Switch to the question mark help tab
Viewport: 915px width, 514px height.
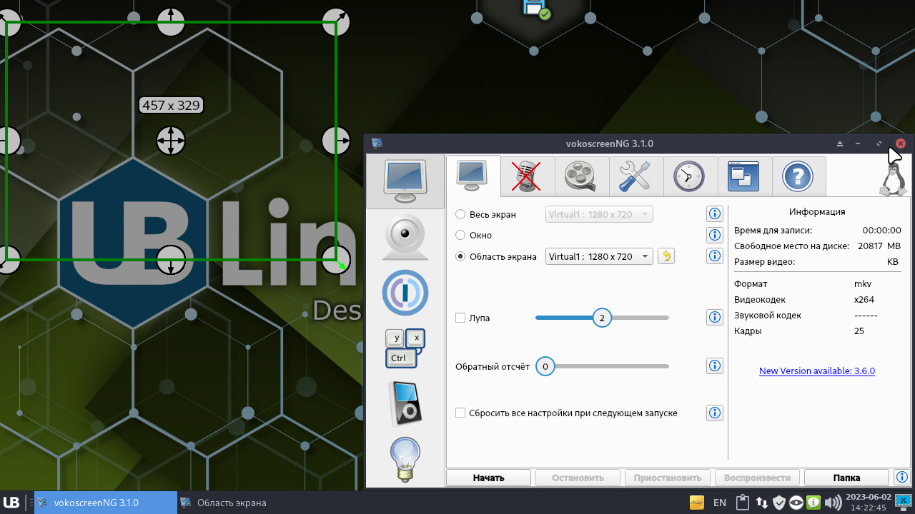pos(798,176)
